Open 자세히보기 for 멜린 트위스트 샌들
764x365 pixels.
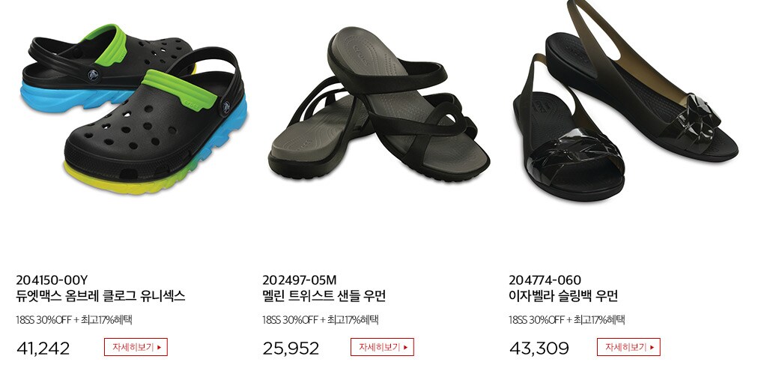pos(383,347)
